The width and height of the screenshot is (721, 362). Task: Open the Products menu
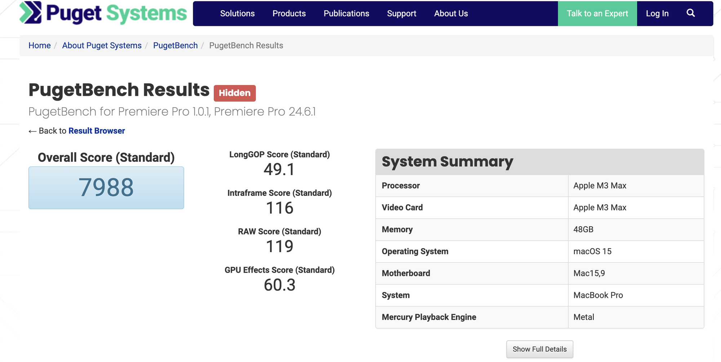tap(289, 14)
